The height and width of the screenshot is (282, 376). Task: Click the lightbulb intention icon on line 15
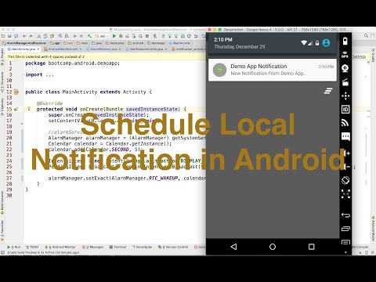tap(29, 108)
